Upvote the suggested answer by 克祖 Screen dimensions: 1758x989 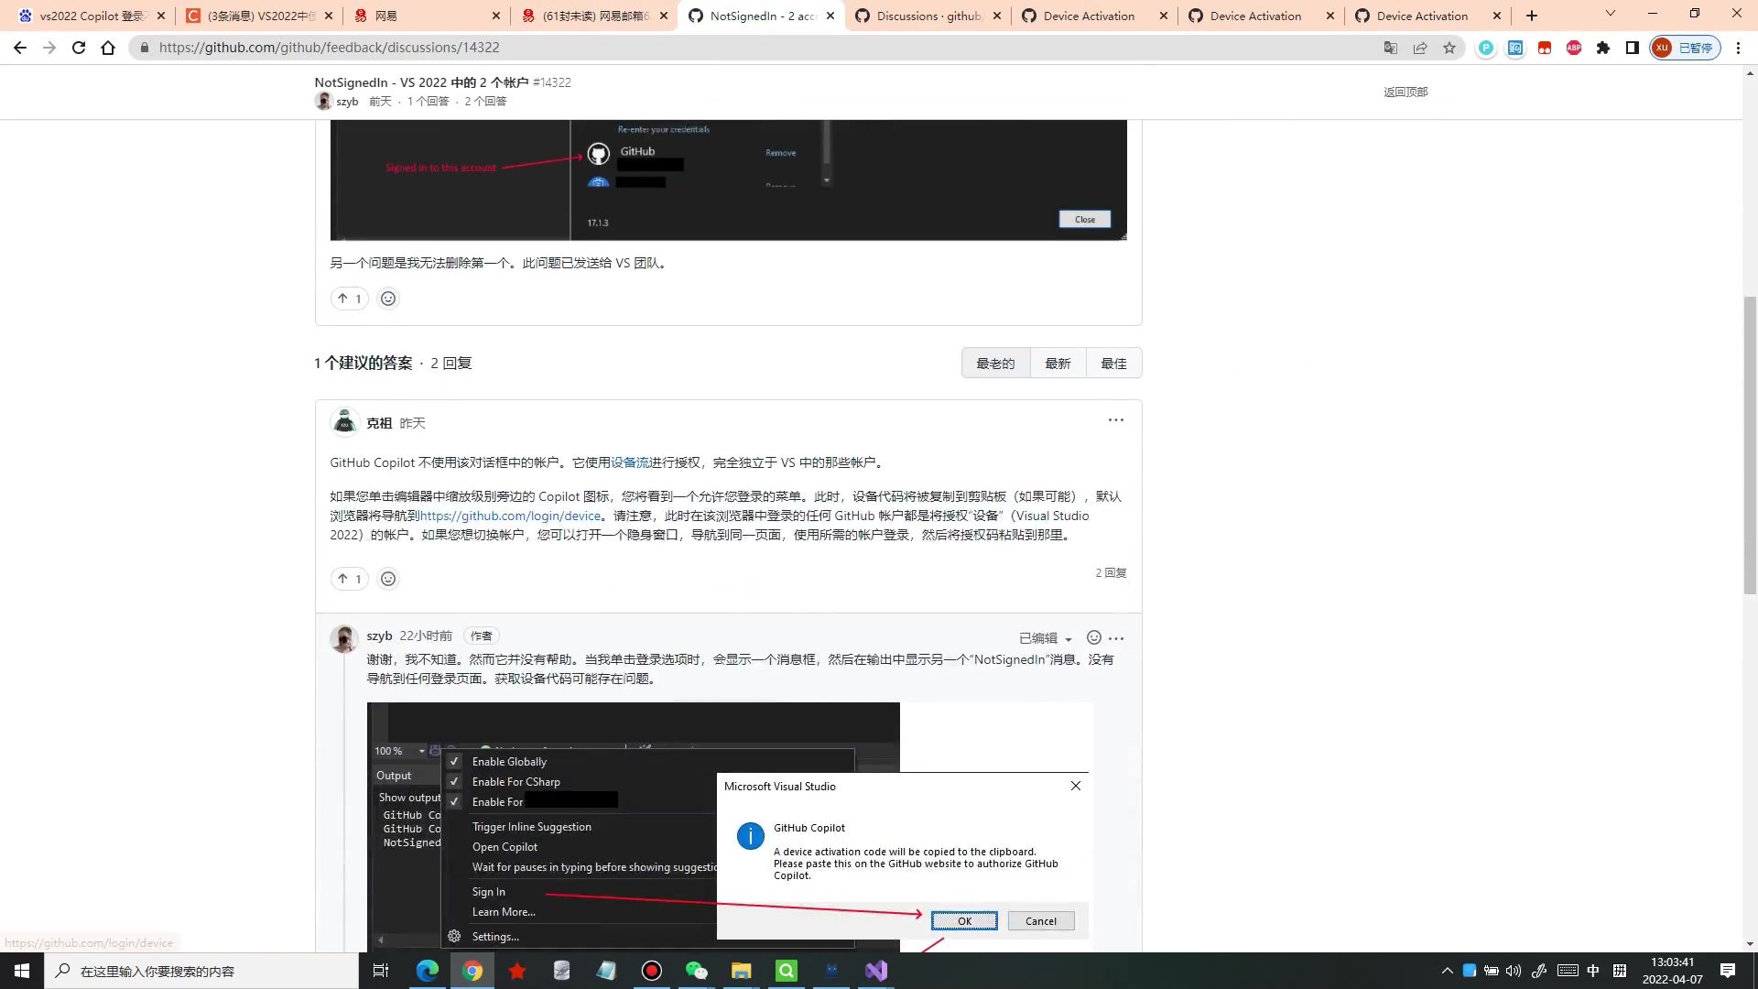click(x=350, y=579)
